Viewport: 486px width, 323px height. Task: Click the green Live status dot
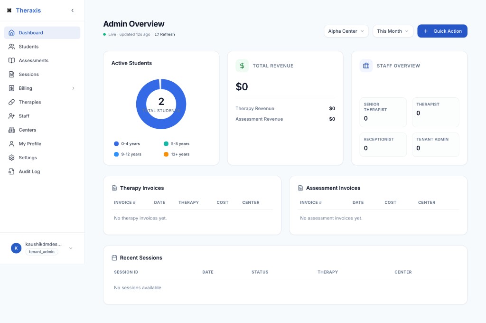click(x=104, y=35)
